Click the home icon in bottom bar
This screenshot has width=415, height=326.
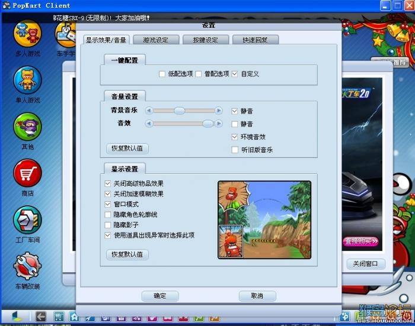coord(74,317)
